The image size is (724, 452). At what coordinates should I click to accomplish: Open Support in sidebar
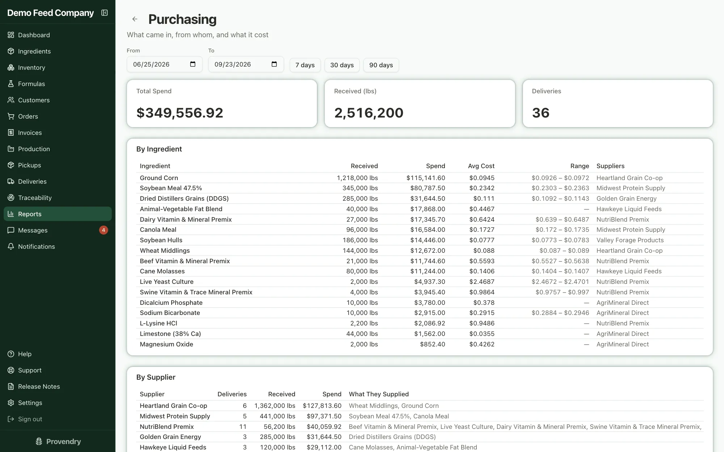point(58,370)
